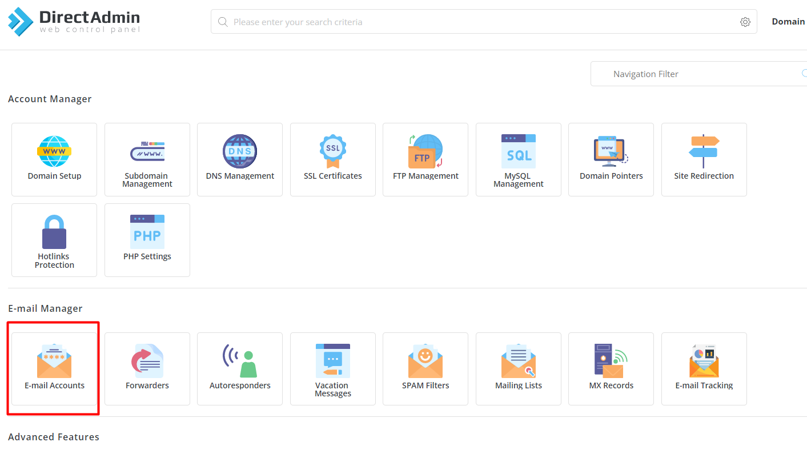Open PHP Settings
The width and height of the screenshot is (807, 450).
click(147, 240)
